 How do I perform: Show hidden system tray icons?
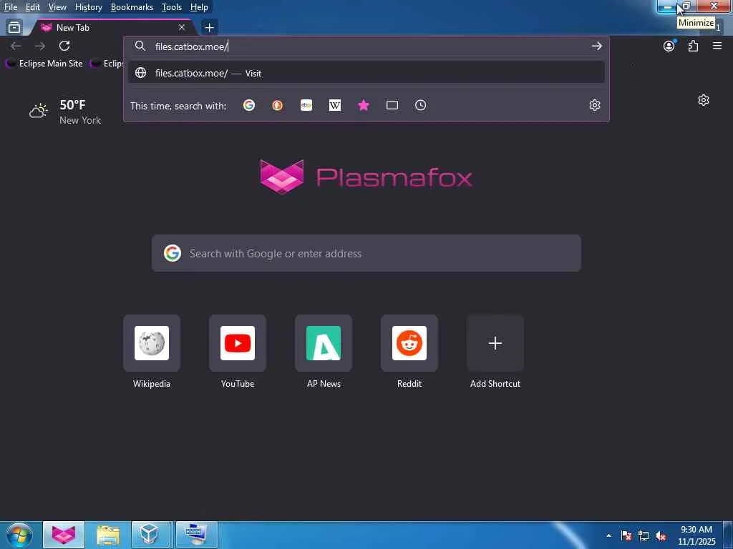(608, 535)
